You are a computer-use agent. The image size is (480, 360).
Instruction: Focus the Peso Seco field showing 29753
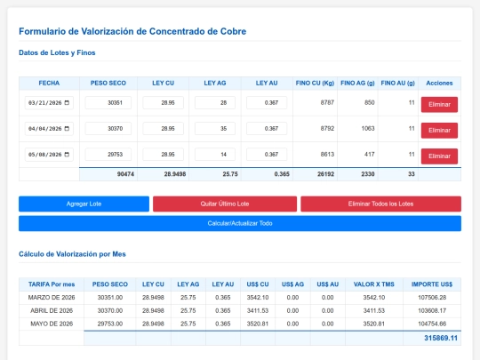click(108, 155)
